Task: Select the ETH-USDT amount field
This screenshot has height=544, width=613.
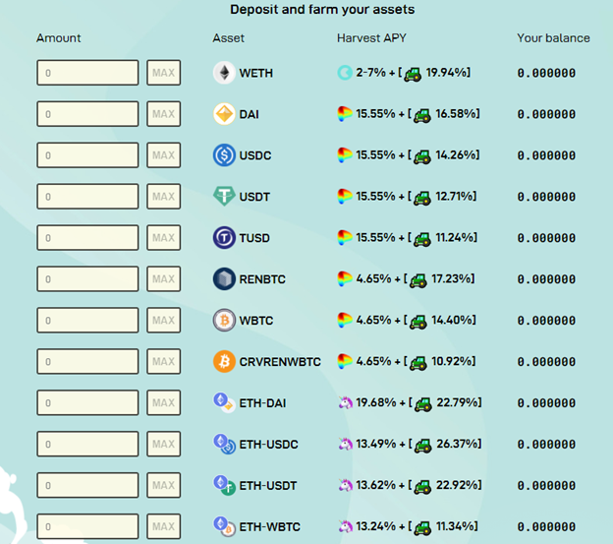Action: [x=87, y=485]
